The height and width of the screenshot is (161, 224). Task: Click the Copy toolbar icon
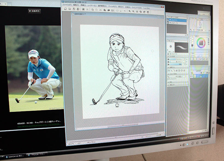click(x=92, y=10)
